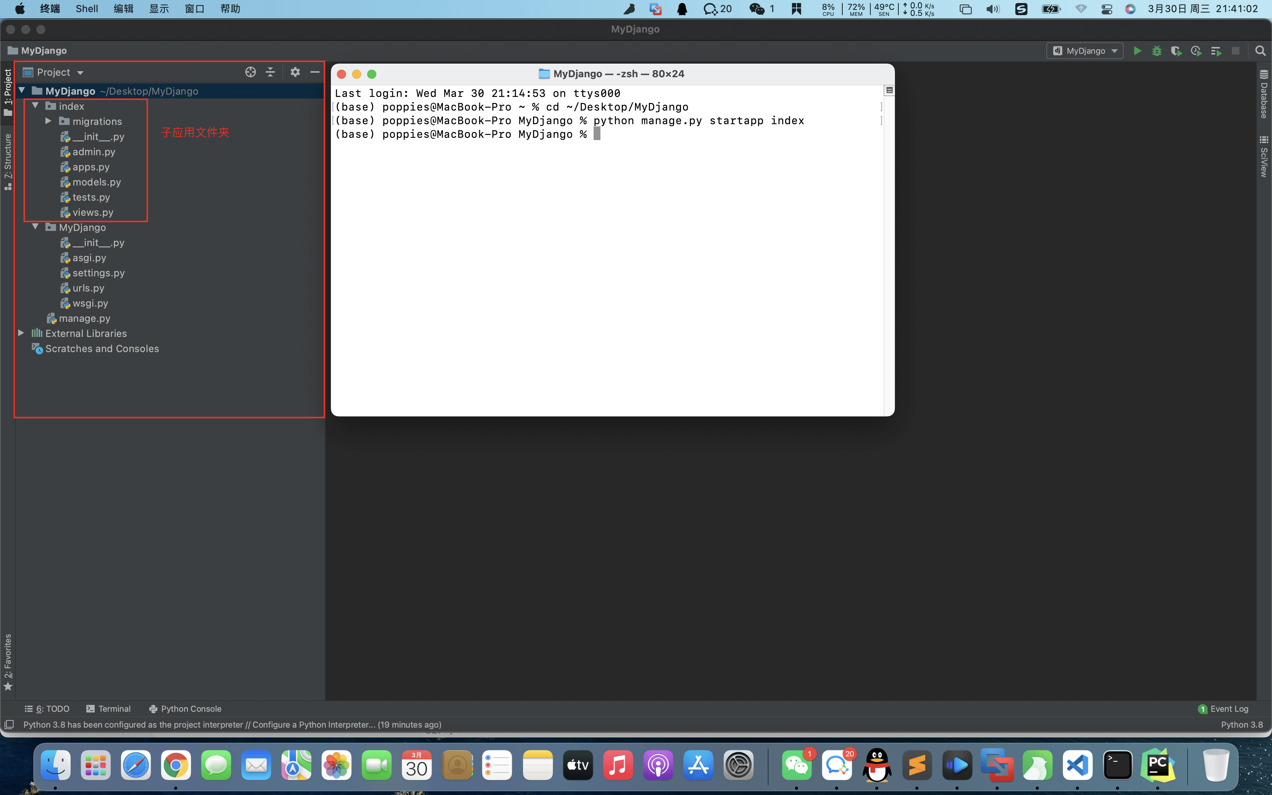Image resolution: width=1272 pixels, height=795 pixels.
Task: Open PyCharm icon in the Dock
Action: click(x=1157, y=765)
